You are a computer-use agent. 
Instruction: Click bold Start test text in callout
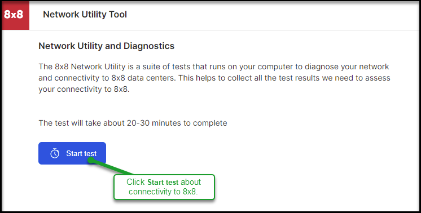(163, 182)
